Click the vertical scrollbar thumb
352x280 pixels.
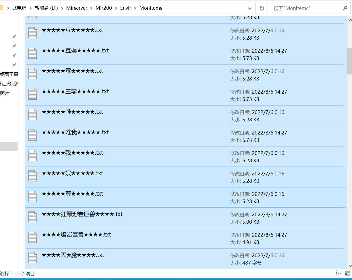[x=350, y=61]
